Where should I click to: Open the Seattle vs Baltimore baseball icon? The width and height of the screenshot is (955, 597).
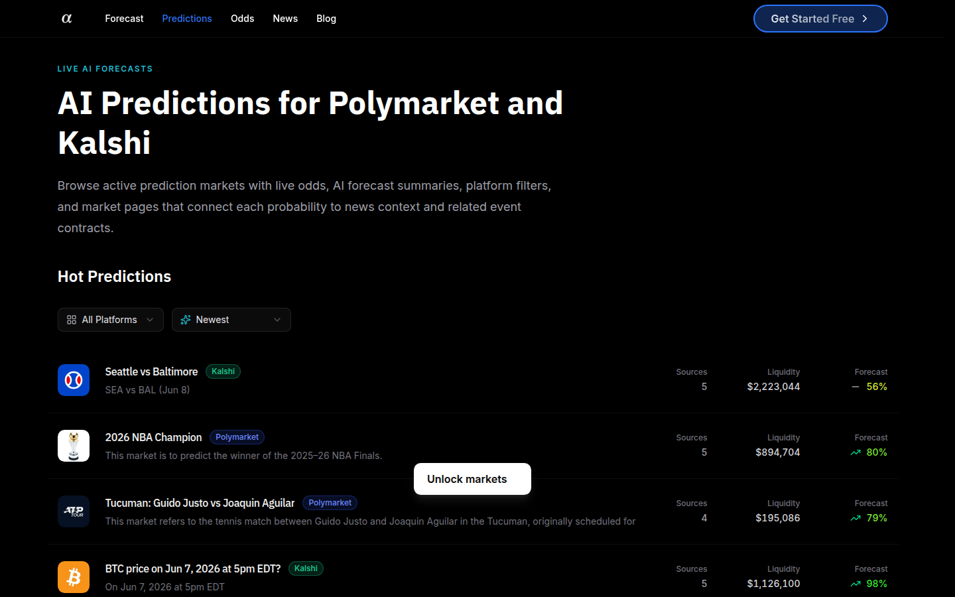click(x=74, y=380)
